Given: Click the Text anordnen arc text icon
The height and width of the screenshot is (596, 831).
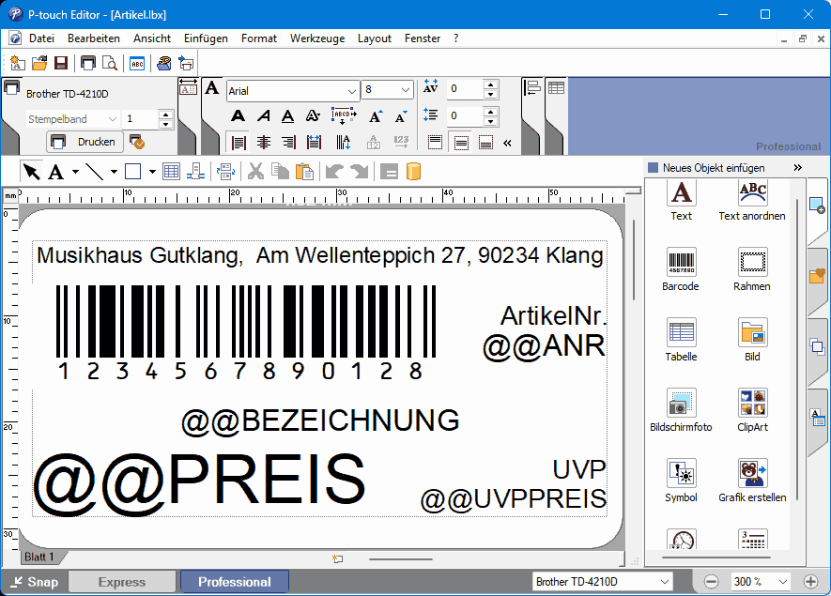Looking at the screenshot, I should point(752,201).
